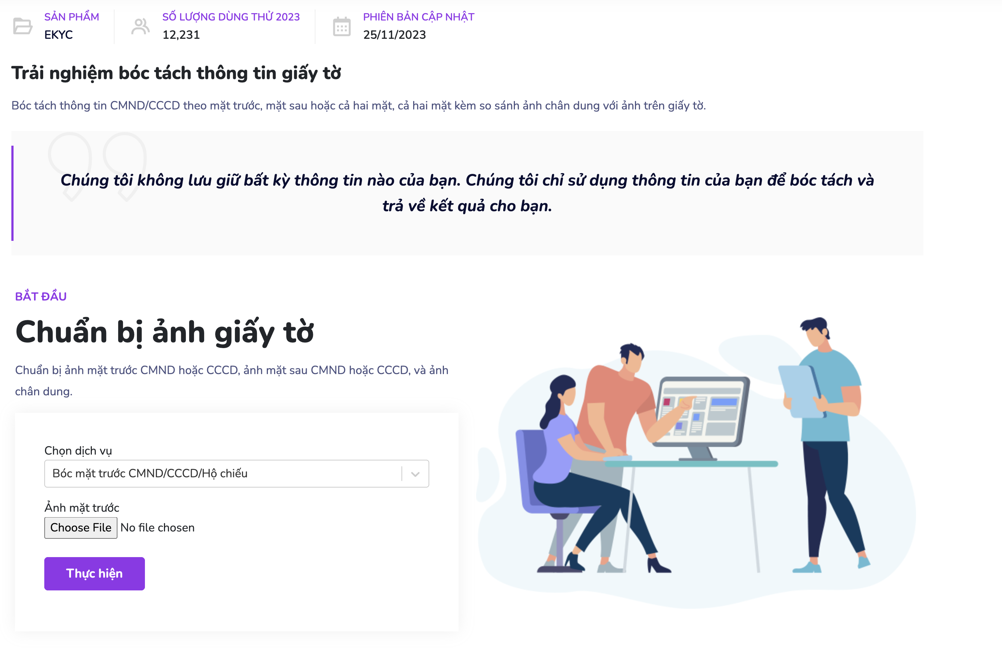Click the 'BẮT ĐẦU' section label
This screenshot has width=1002, height=653.
click(x=41, y=296)
